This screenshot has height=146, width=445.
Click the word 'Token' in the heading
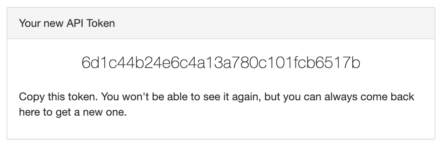[100, 23]
